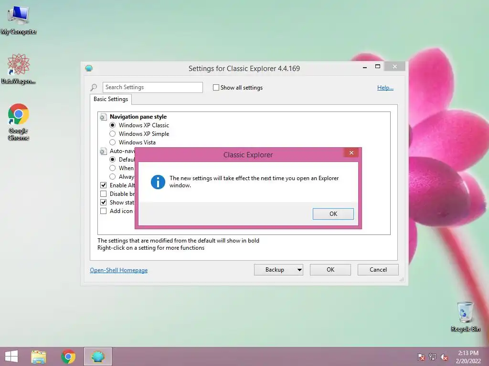
Task: Switch to the Basic Settings tab
Action: (x=111, y=99)
